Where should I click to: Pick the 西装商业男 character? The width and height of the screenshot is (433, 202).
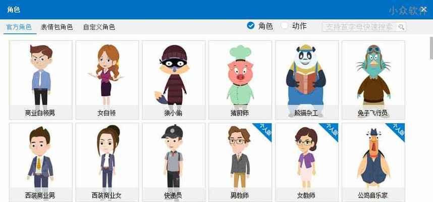(x=40, y=163)
